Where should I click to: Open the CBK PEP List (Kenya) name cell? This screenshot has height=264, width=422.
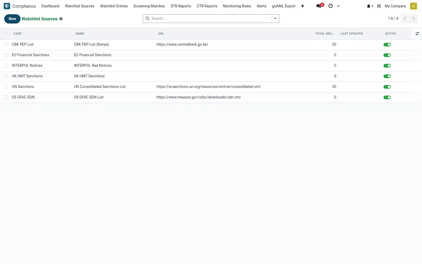[x=91, y=44]
